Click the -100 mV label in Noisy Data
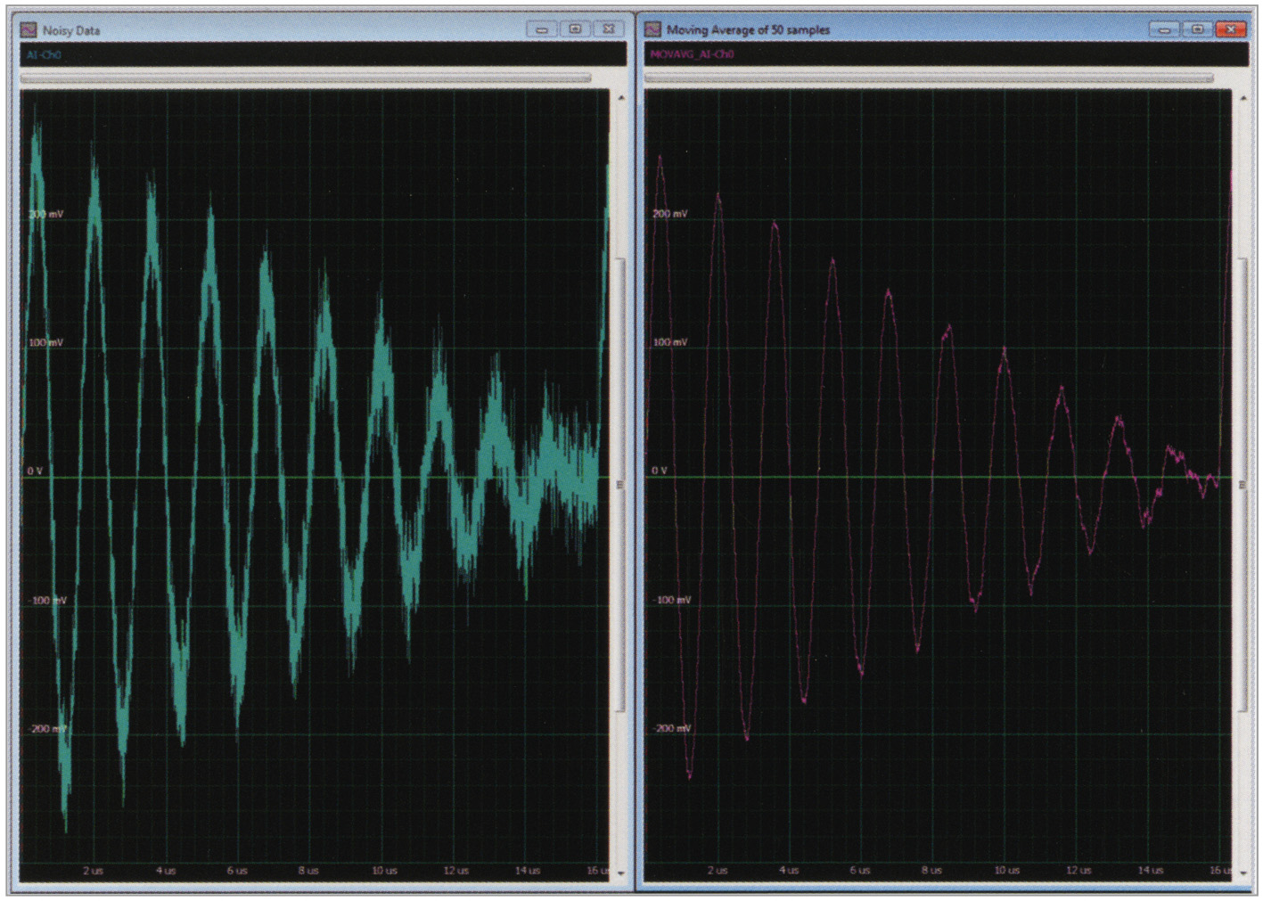Image resolution: width=1263 pixels, height=901 pixels. coord(48,600)
